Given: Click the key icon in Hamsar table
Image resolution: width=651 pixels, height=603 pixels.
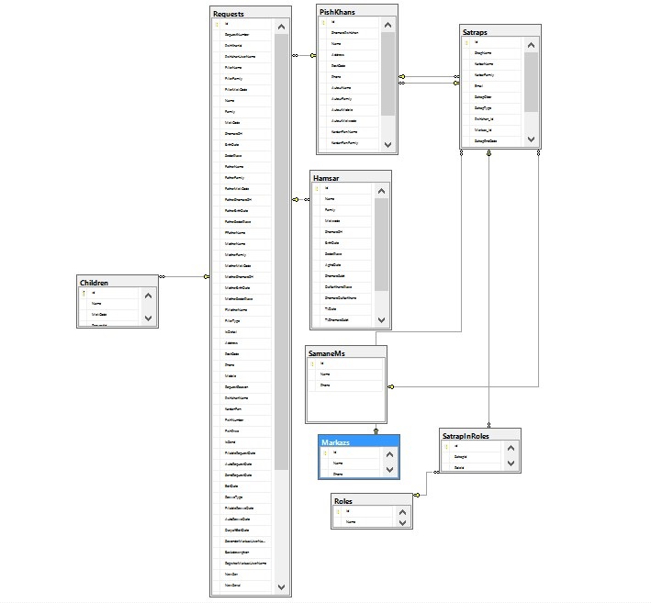Looking at the screenshot, I should [x=315, y=188].
